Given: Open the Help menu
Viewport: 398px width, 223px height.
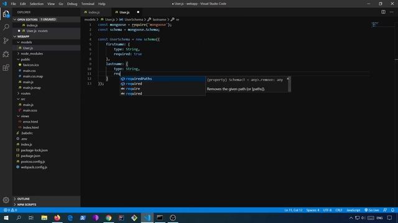Looking at the screenshot, I should [102, 4].
